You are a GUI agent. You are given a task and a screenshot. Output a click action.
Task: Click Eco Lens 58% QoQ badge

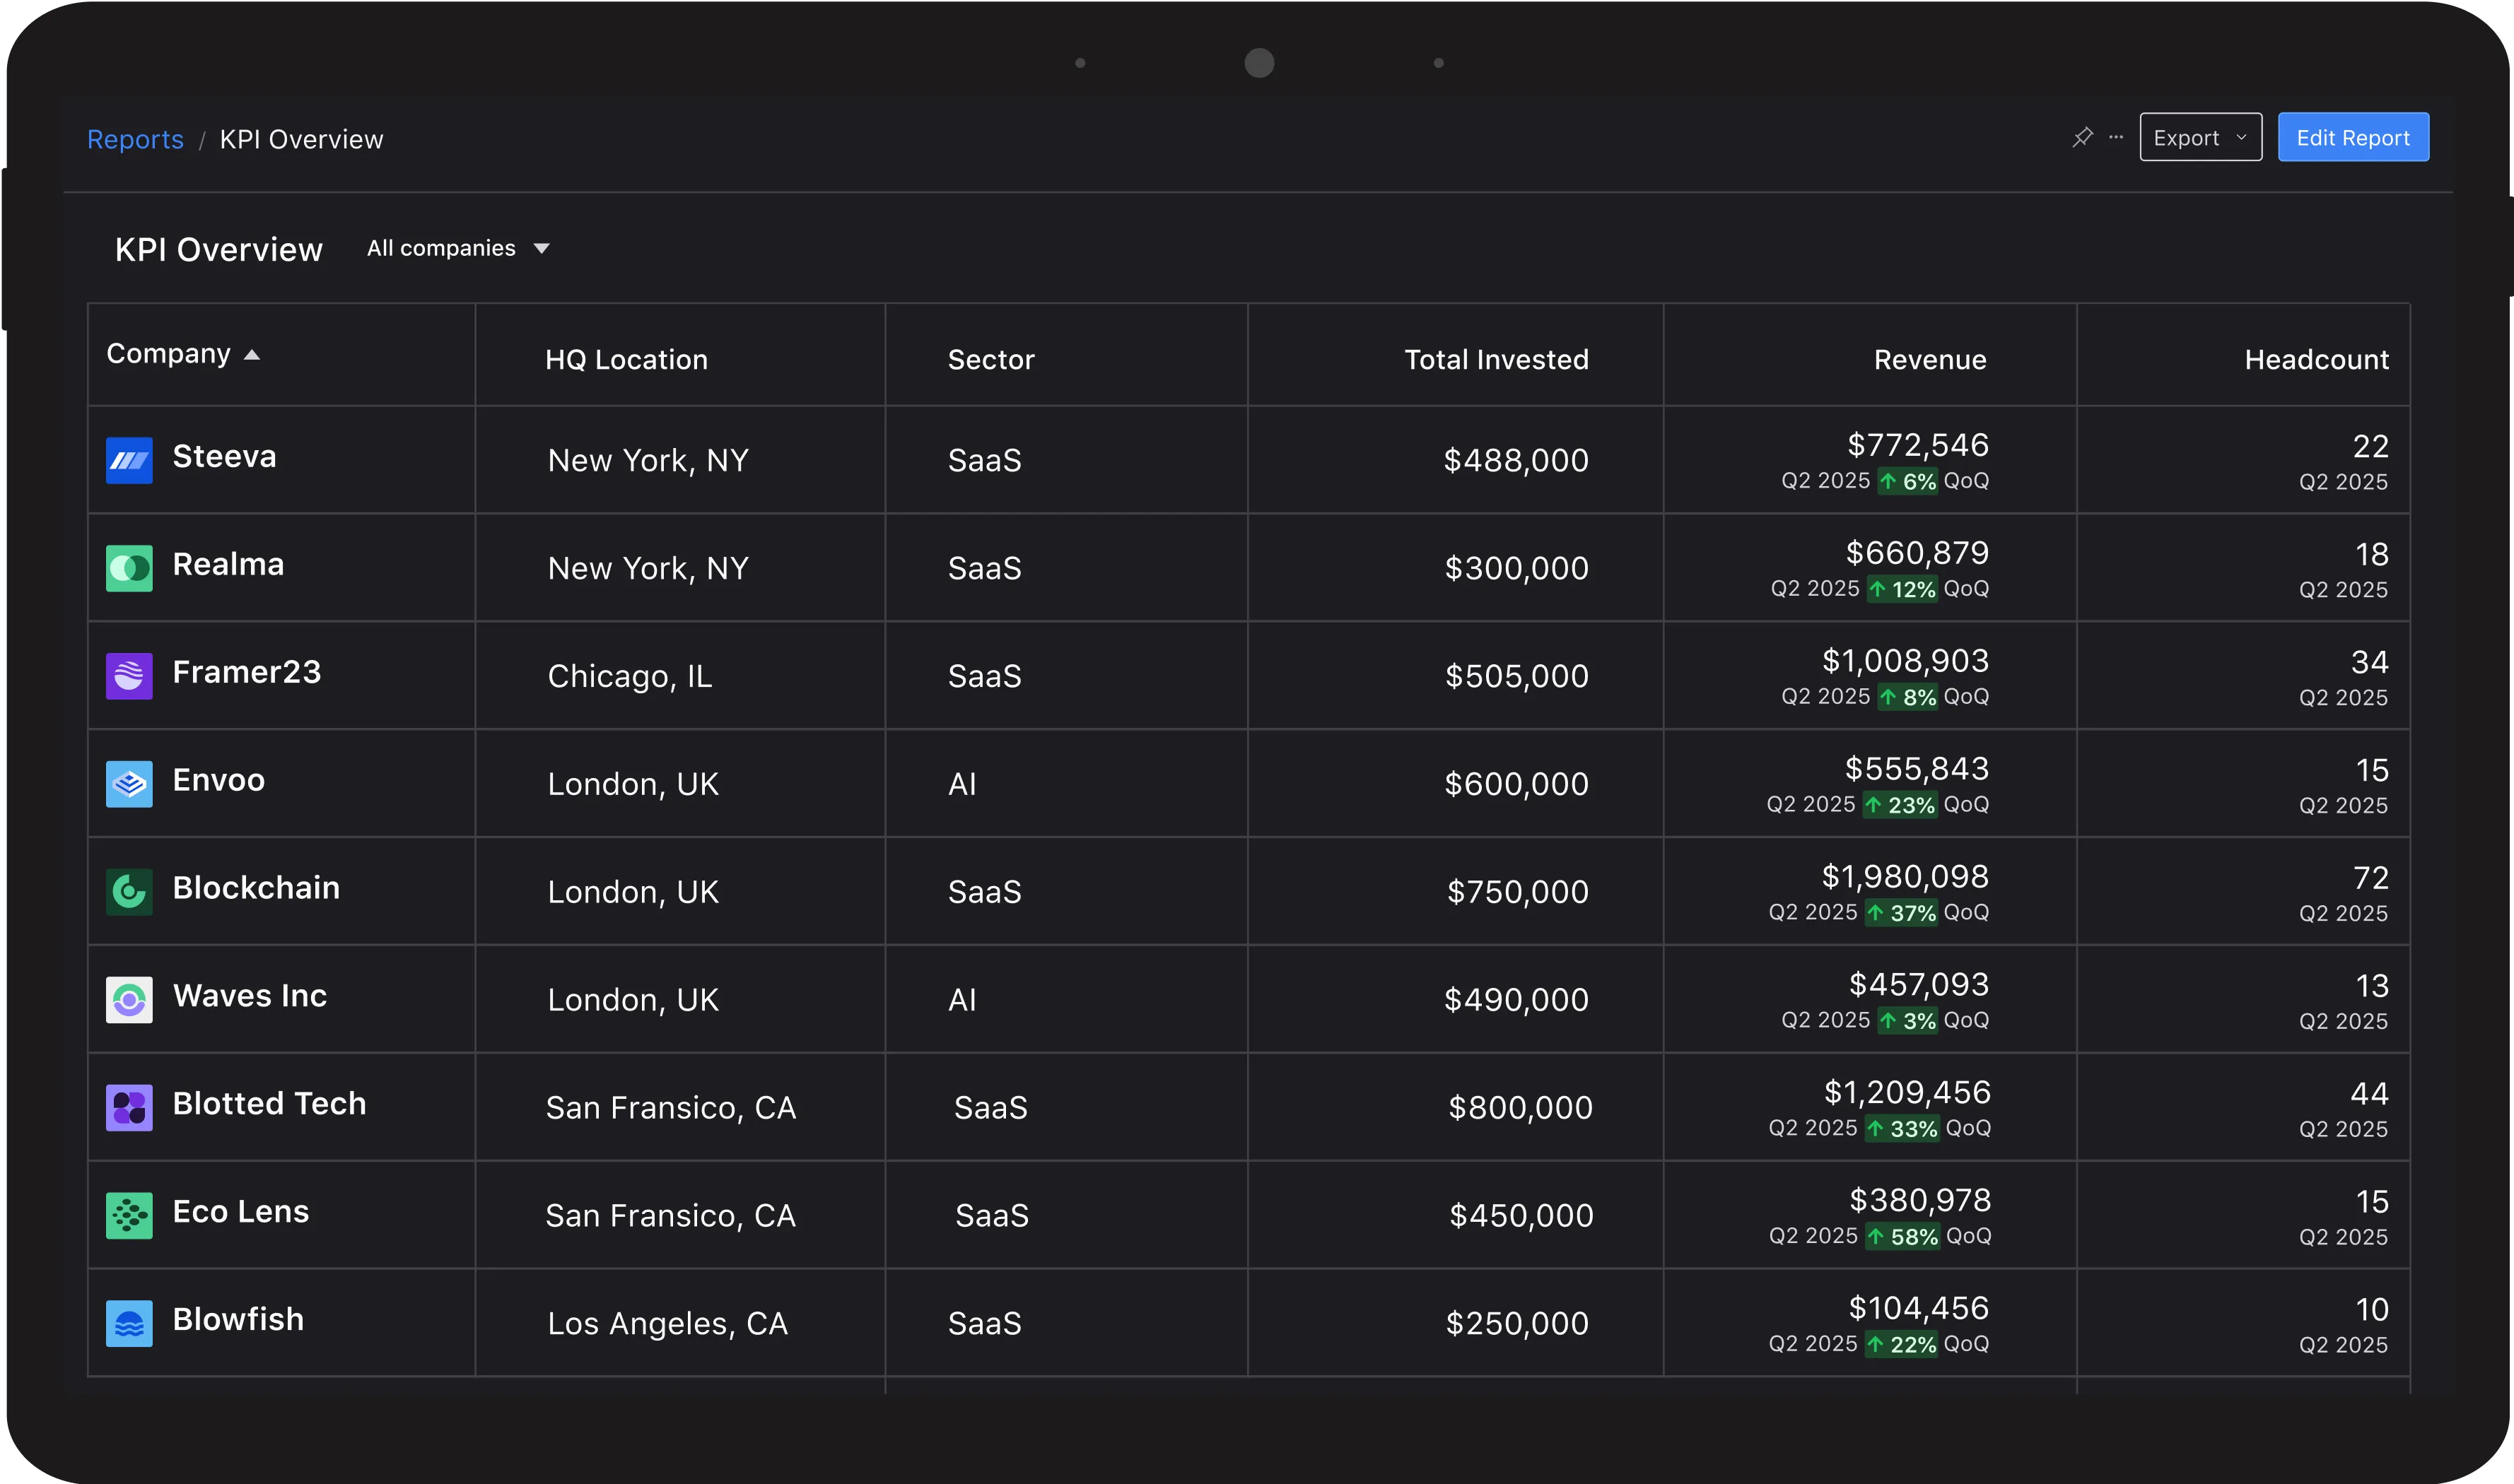pyautogui.click(x=1902, y=1237)
